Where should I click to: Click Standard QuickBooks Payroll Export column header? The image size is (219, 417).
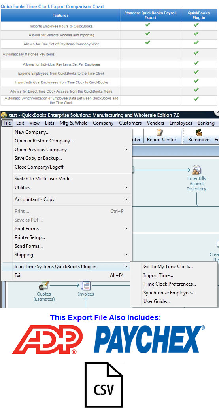click(151, 15)
